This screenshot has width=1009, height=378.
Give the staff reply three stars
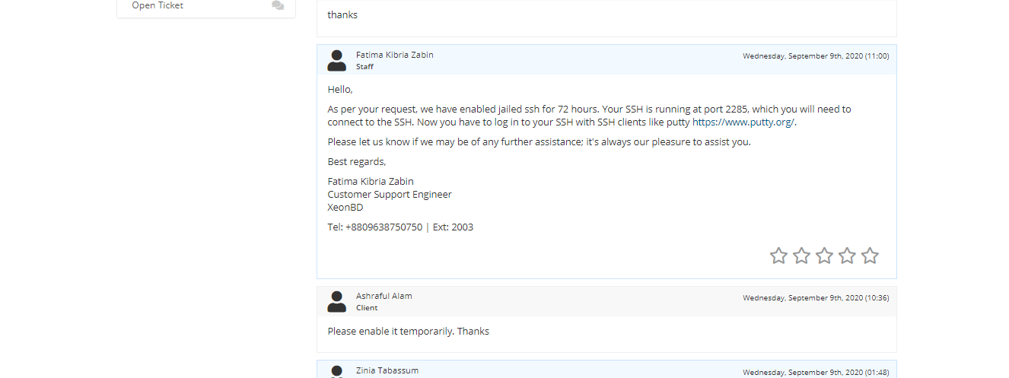[824, 256]
